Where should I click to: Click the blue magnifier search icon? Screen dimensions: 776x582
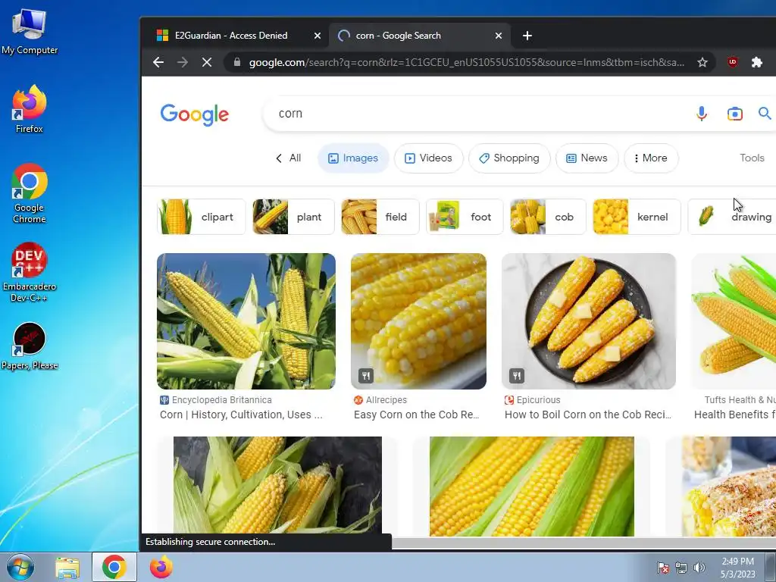(765, 114)
